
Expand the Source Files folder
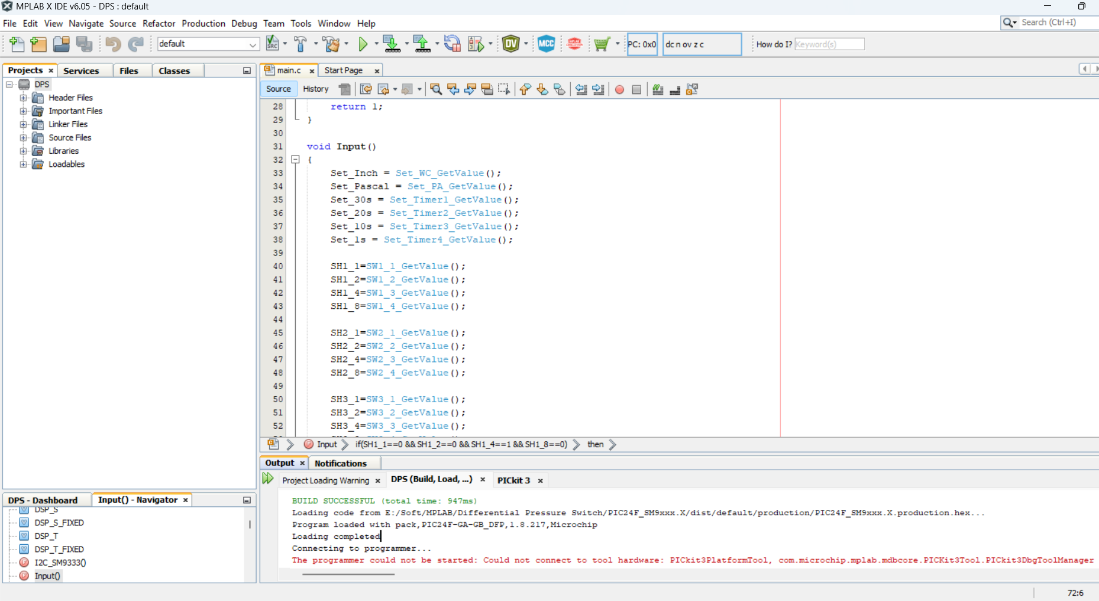point(24,138)
